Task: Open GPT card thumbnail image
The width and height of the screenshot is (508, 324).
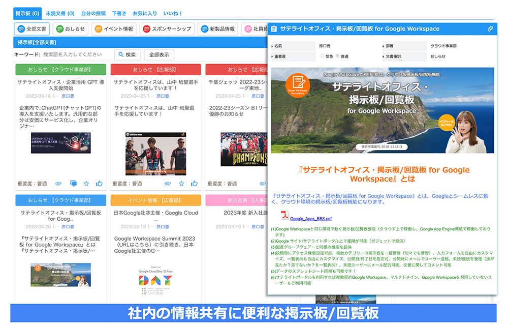Action: coord(61,143)
